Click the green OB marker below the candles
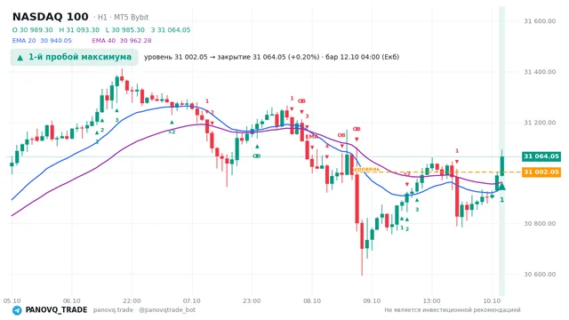This screenshot has width=569, height=320. click(257, 156)
